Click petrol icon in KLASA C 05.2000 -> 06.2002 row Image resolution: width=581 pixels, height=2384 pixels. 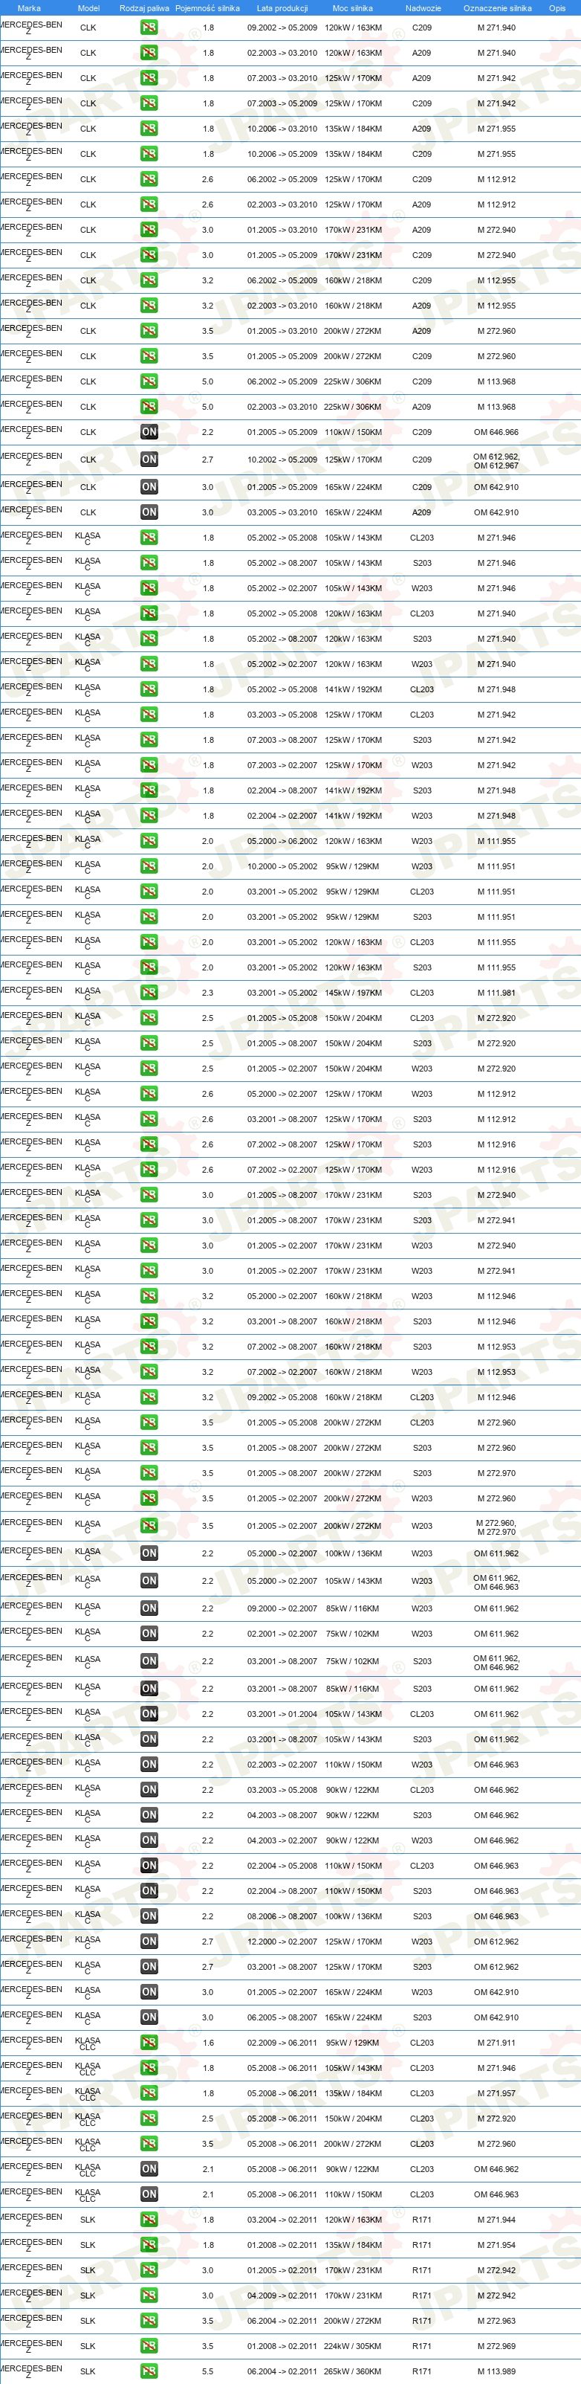[x=149, y=840]
